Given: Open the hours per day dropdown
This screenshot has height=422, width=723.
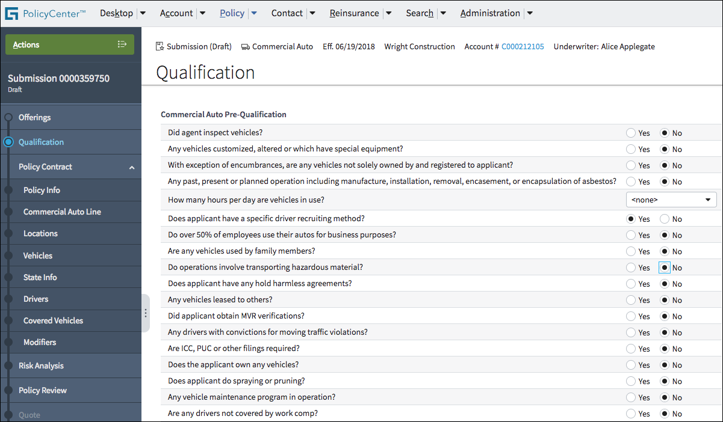Looking at the screenshot, I should pos(671,200).
